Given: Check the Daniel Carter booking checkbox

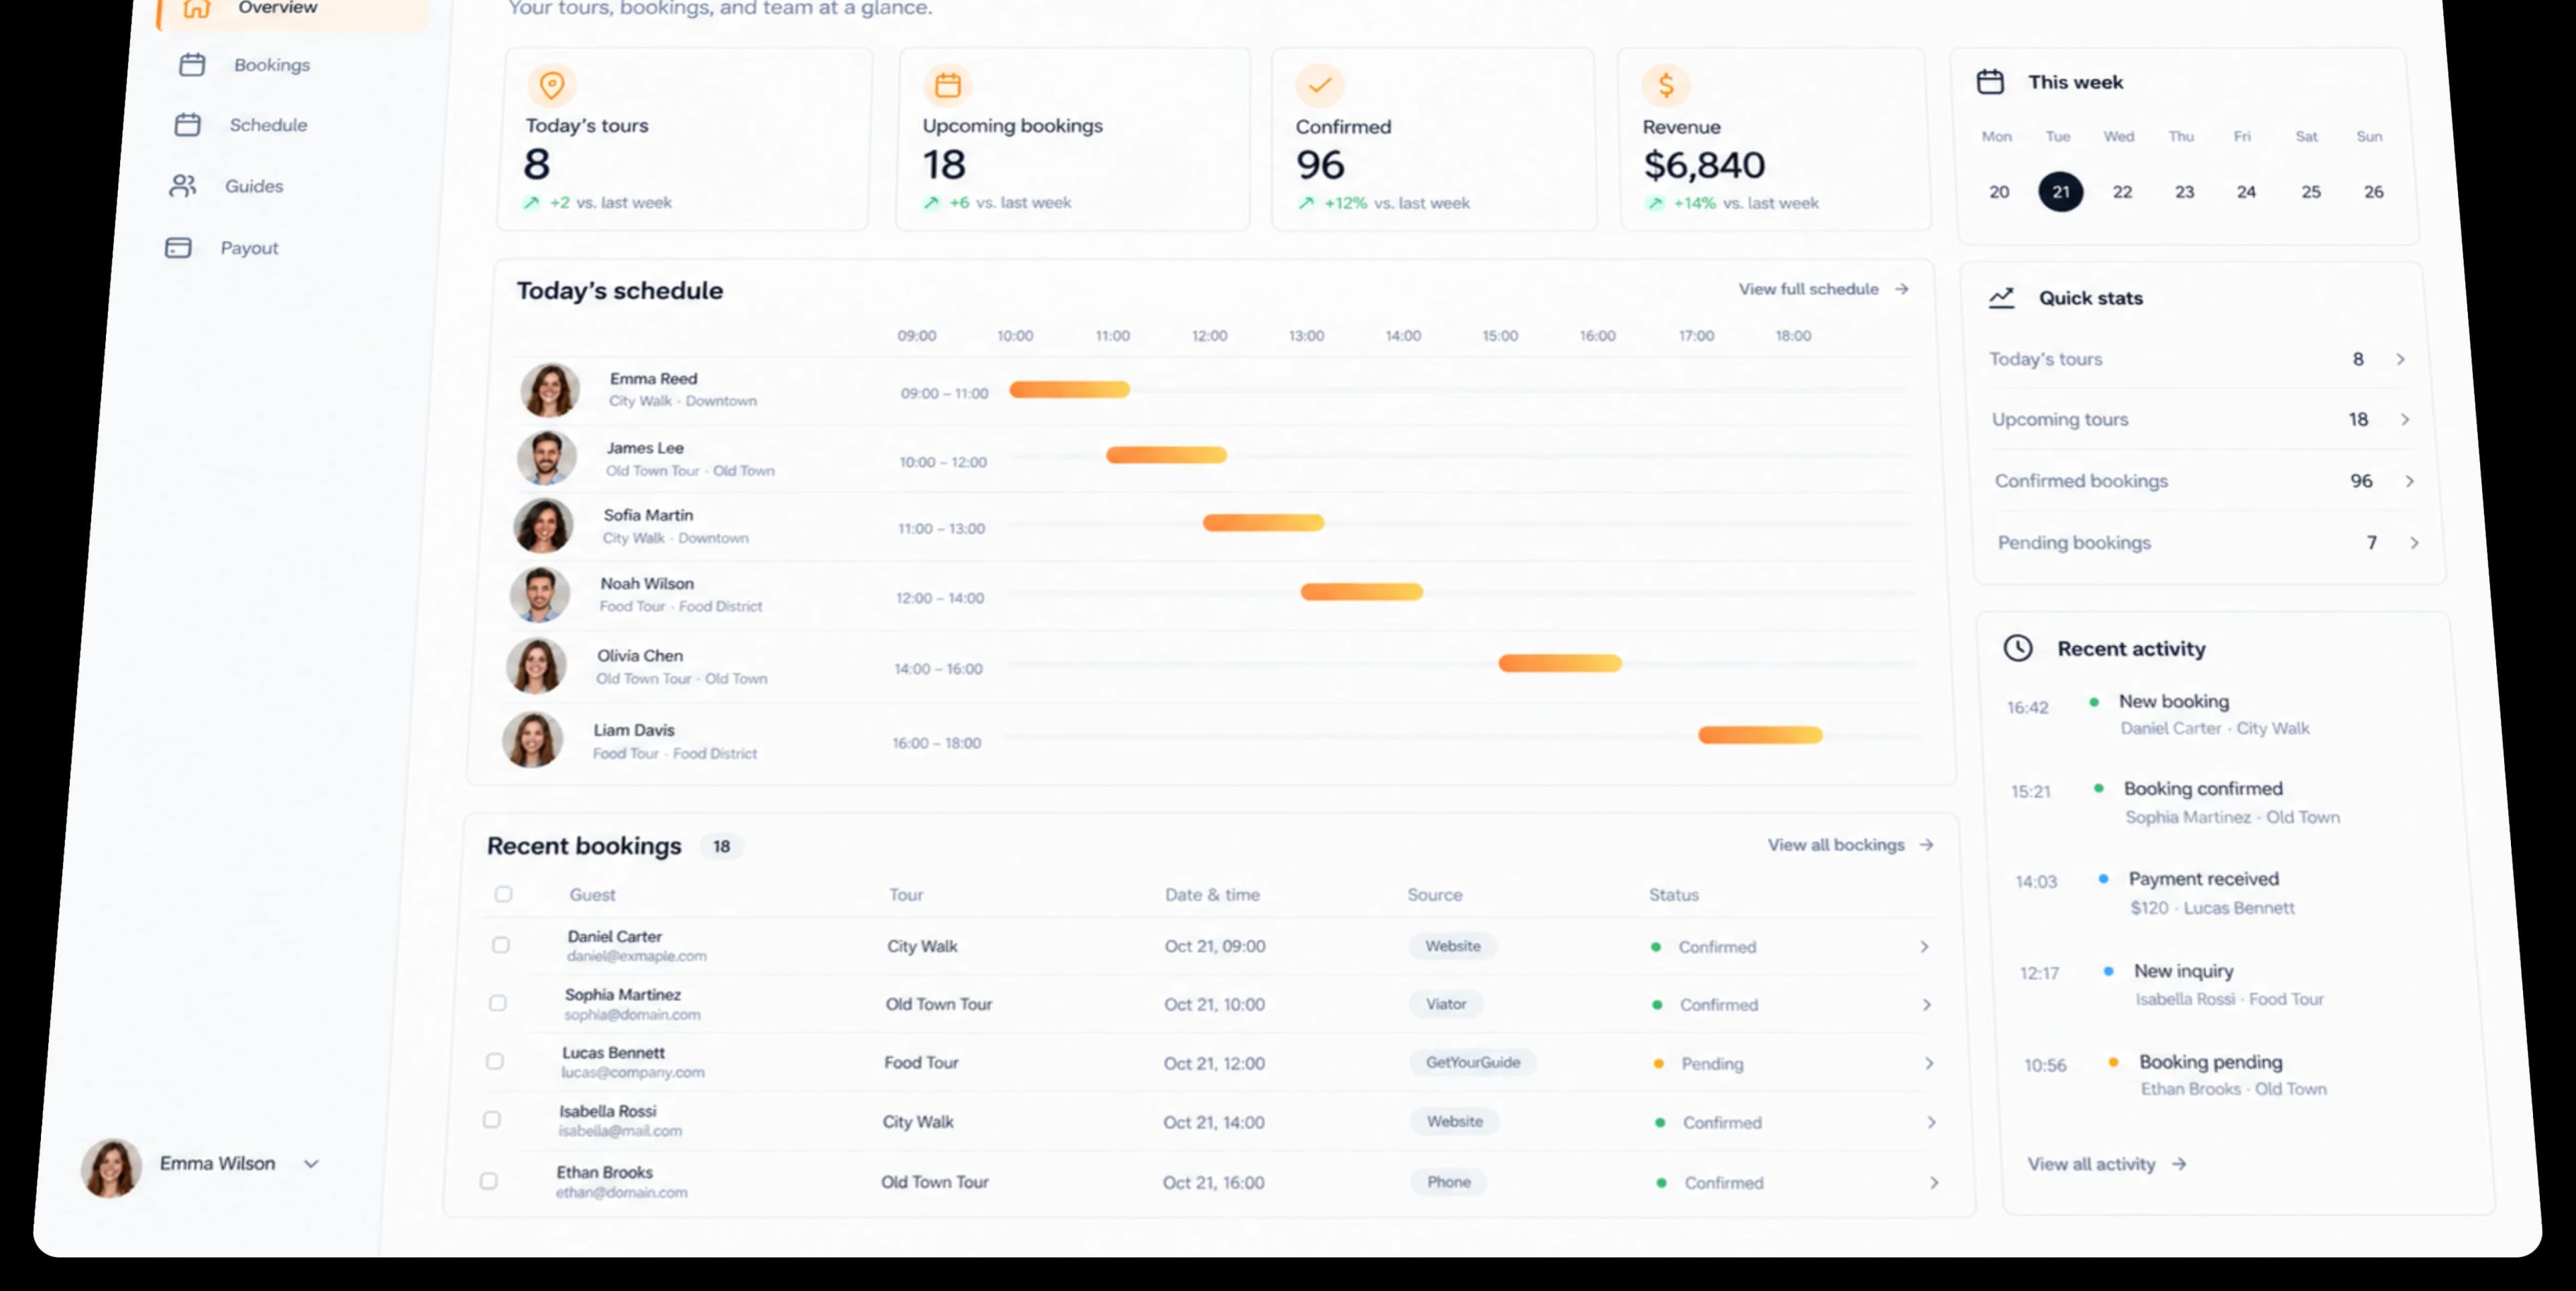Looking at the screenshot, I should click(501, 945).
